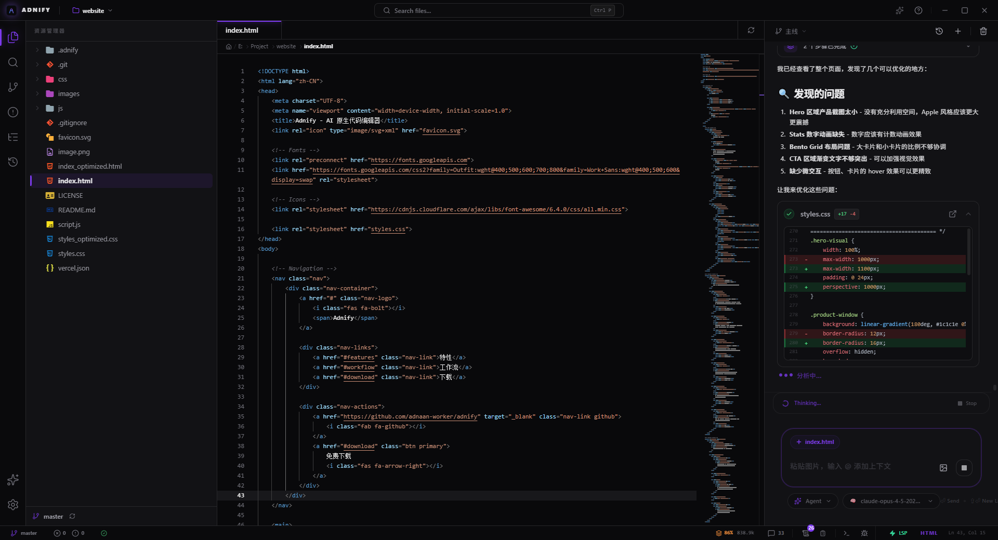998x540 pixels.
Task: Expand the css folder
Action: click(x=37, y=79)
